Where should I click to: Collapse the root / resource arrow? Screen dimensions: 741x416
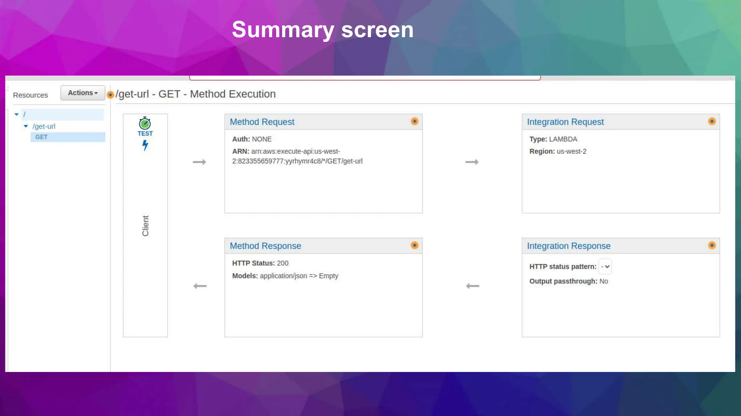(16, 114)
